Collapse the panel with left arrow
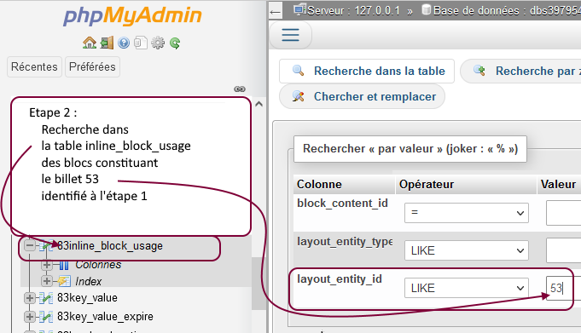Screen dimensions: 581x333 [x=276, y=12]
